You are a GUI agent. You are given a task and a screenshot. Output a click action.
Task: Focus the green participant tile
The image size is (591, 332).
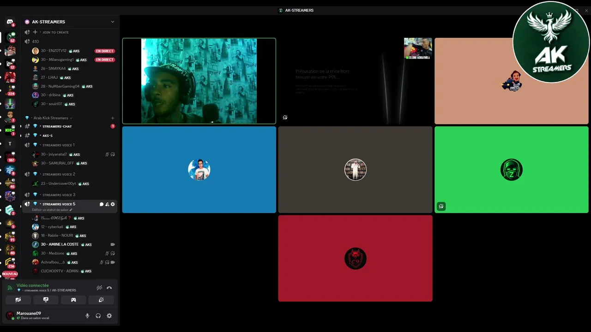(512, 170)
